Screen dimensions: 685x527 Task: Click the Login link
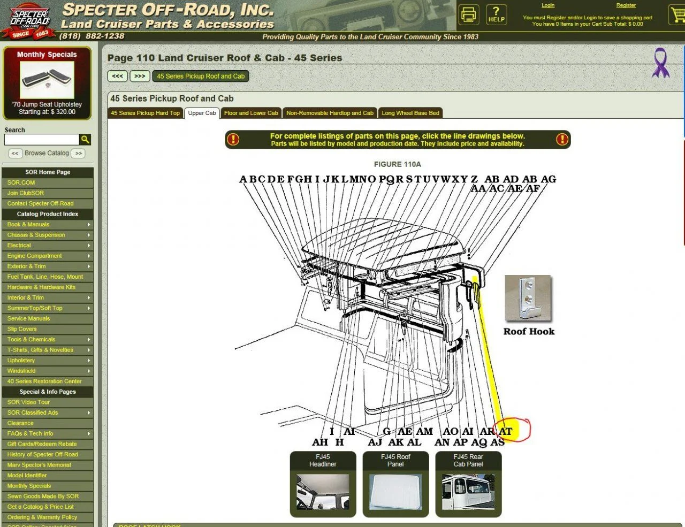[548, 5]
